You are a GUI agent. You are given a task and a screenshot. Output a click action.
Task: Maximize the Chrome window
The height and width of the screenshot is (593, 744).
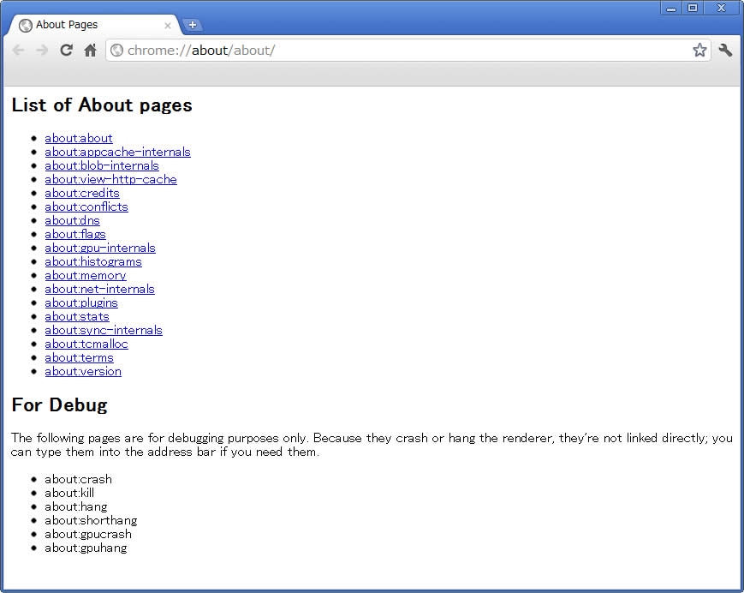pos(693,8)
